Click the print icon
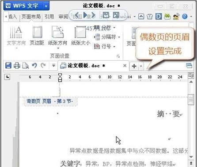This screenshot has width=197, height=167. (17, 66)
